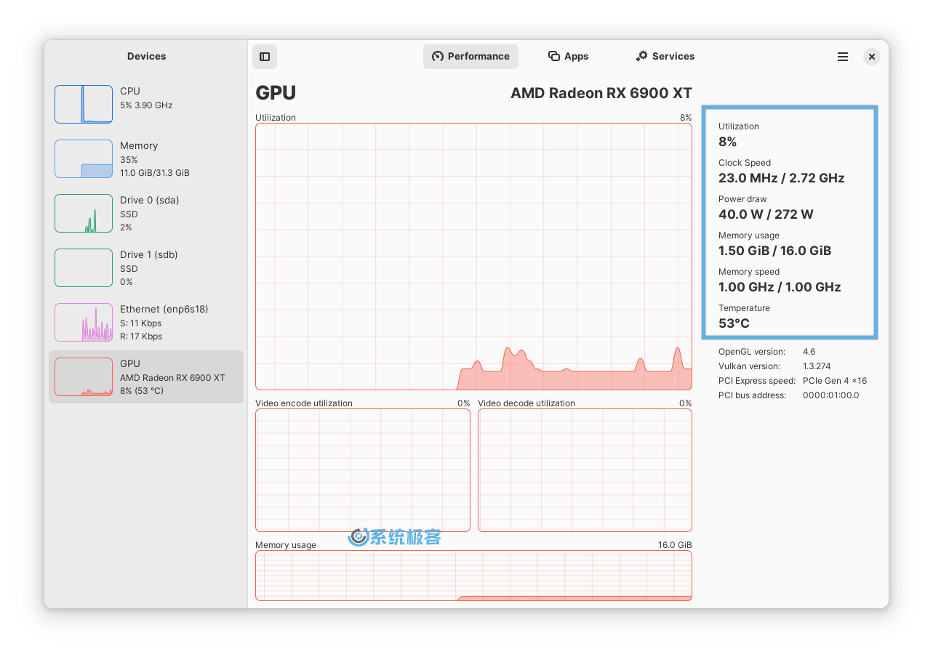Click the CPU mini graph thumbnail
This screenshot has height=657, width=933.
84,104
